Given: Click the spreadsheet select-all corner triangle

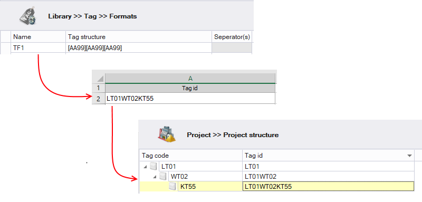Looking at the screenshot, I should point(100,79).
